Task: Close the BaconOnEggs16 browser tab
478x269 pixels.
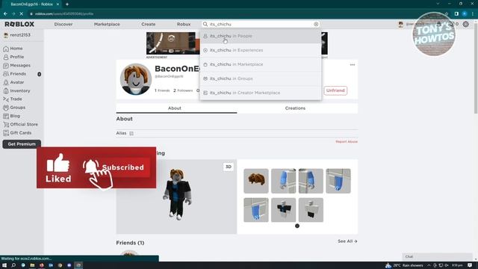Action: point(58,4)
